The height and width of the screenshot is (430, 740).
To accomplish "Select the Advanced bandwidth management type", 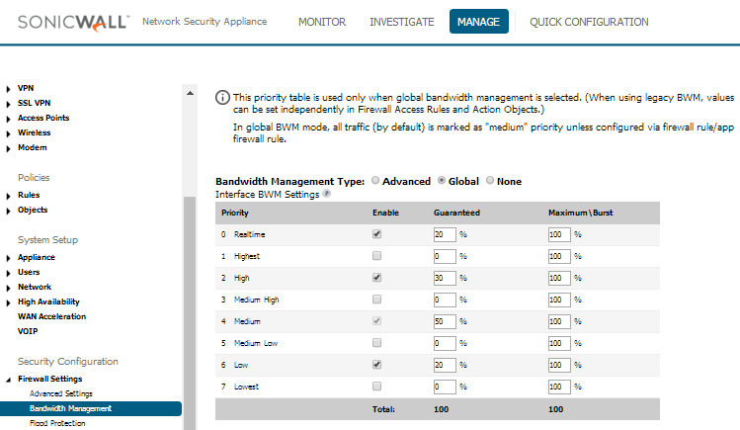I will (375, 182).
